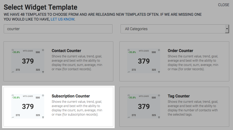Click the dropdown arrow on category selector
Viewport: 233px width, 130px height.
pyautogui.click(x=227, y=29)
